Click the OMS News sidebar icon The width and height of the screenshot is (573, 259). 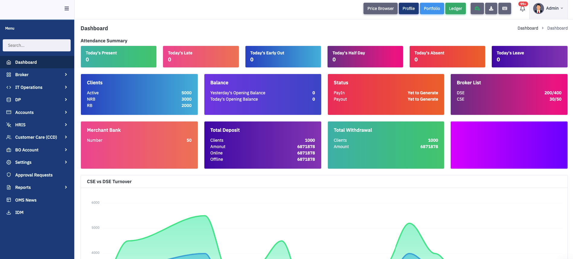click(x=9, y=200)
